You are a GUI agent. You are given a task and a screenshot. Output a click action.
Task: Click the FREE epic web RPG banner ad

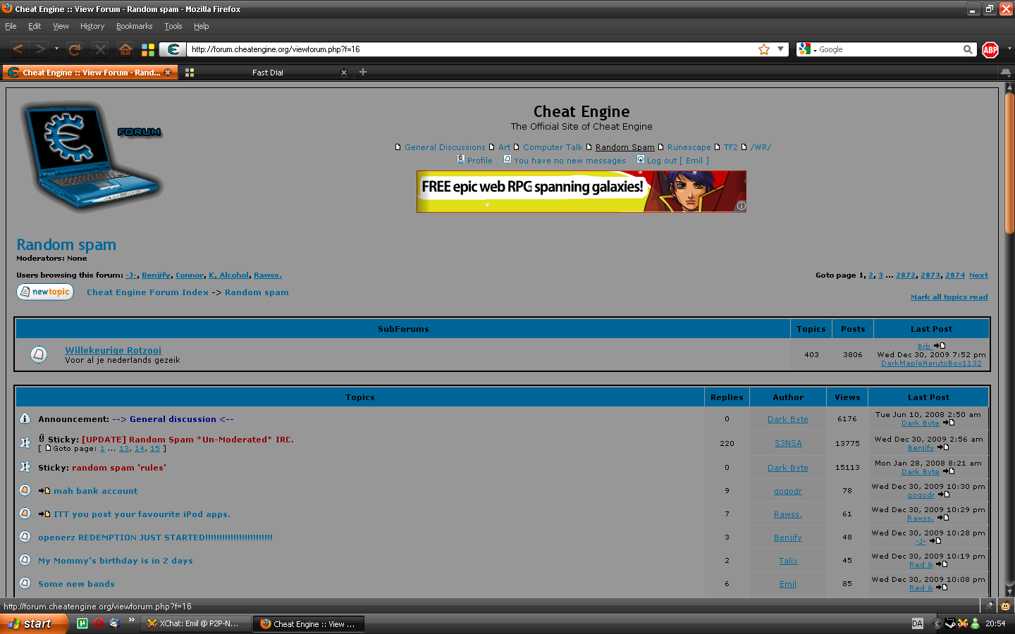click(x=582, y=191)
